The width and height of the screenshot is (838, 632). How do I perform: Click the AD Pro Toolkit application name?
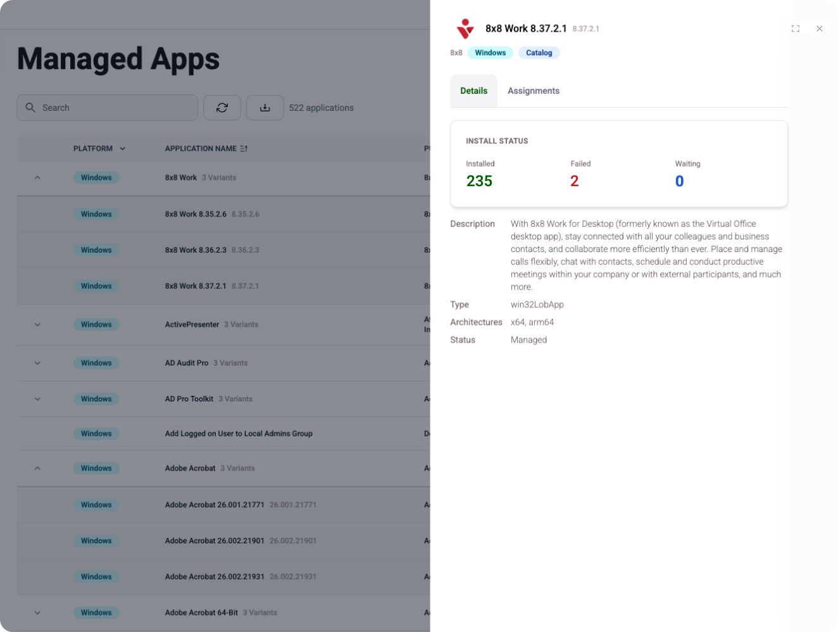(x=189, y=399)
